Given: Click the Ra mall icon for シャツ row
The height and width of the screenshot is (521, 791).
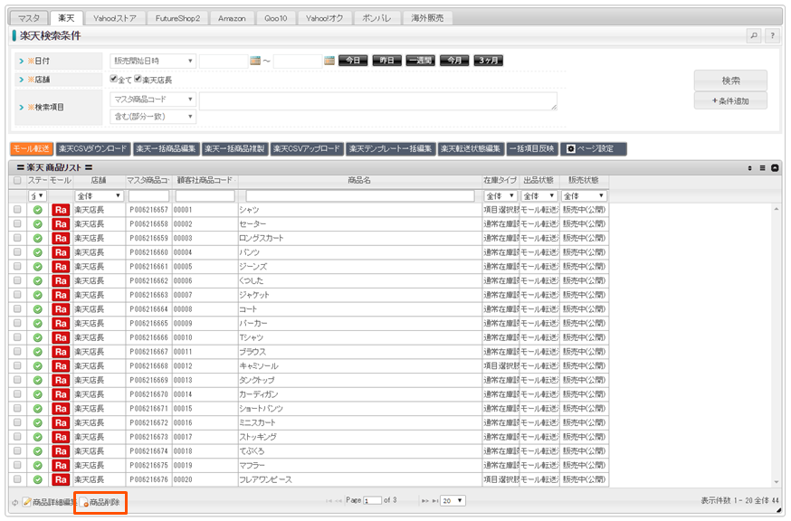Looking at the screenshot, I should click(x=61, y=210).
